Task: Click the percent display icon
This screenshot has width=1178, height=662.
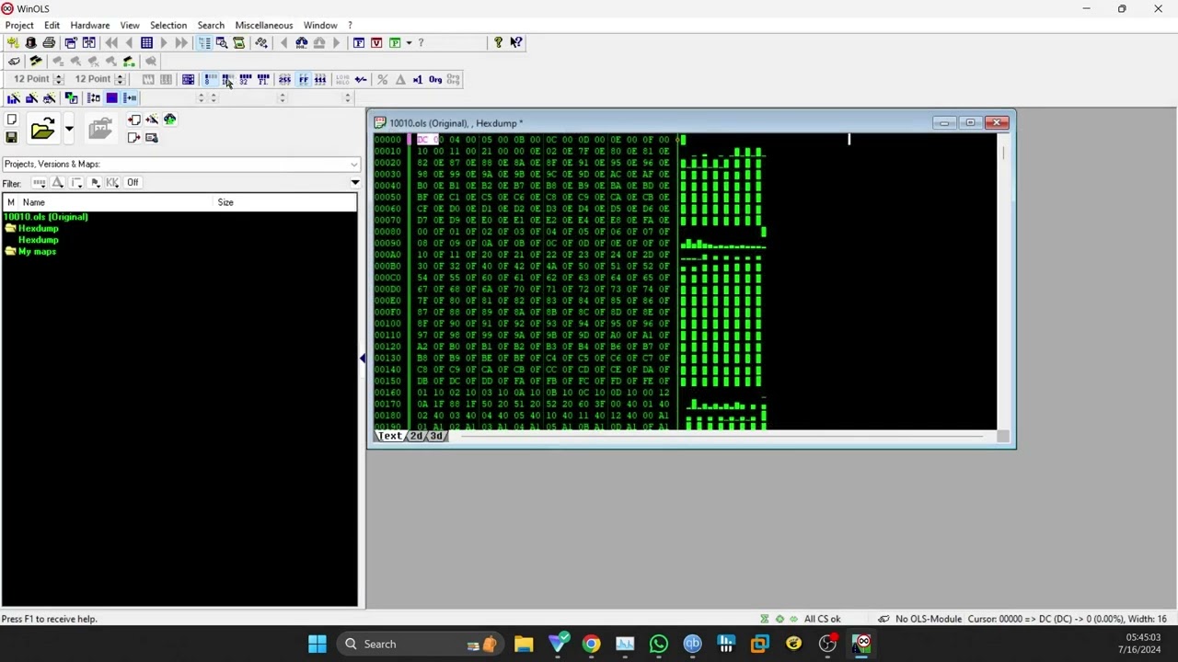Action: tap(382, 79)
